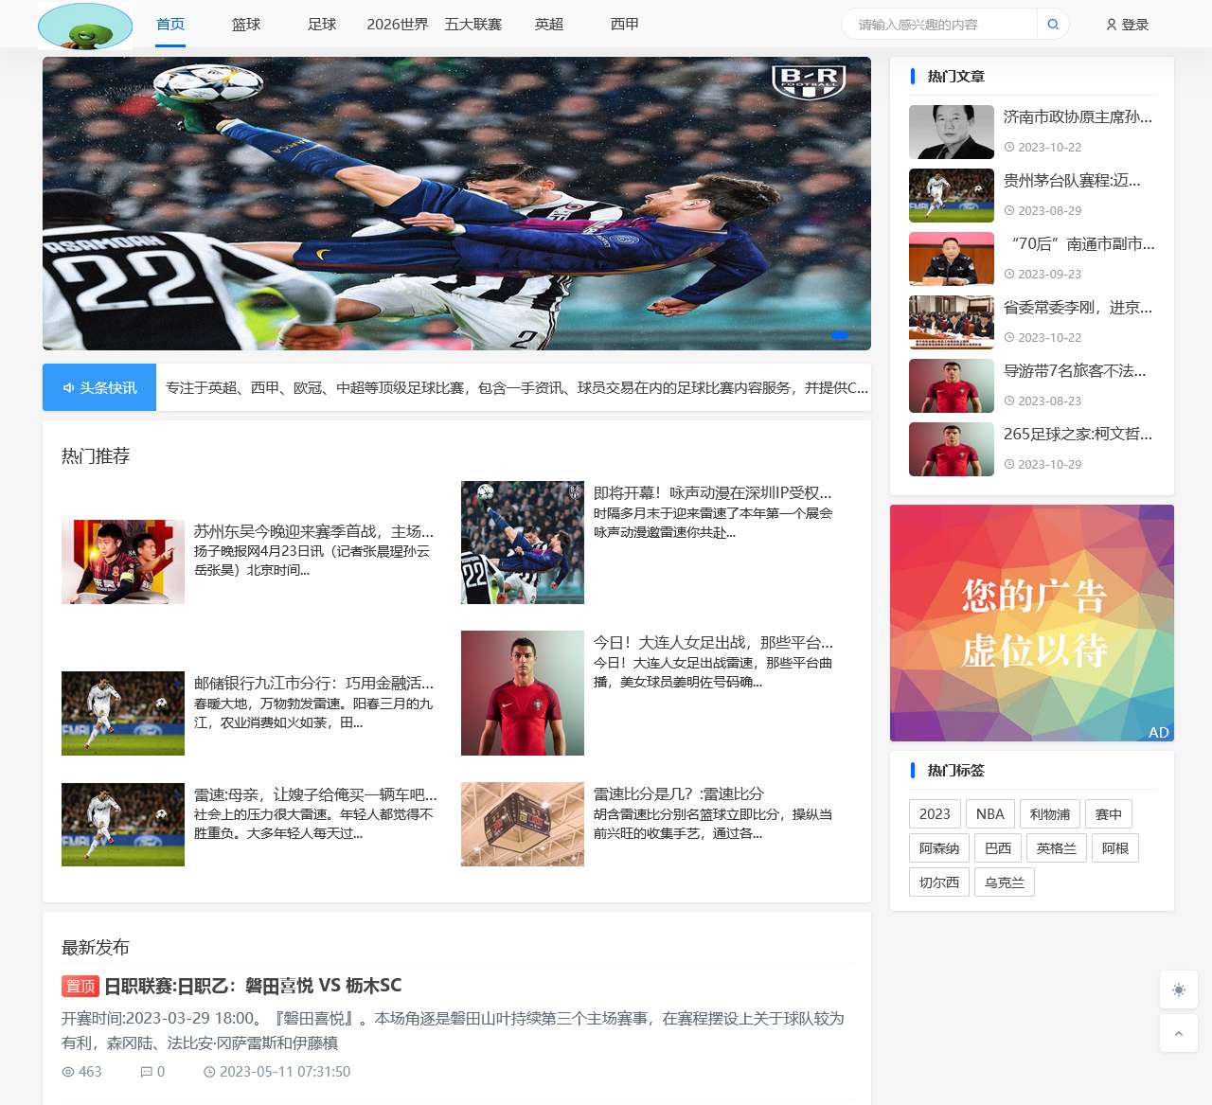The image size is (1212, 1105).
Task: Click thumbnail beside 贵州茅台队赛程 article
Action: (x=952, y=195)
